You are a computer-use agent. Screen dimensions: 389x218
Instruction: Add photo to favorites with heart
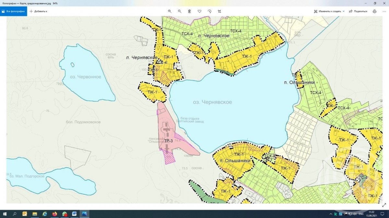(200, 11)
